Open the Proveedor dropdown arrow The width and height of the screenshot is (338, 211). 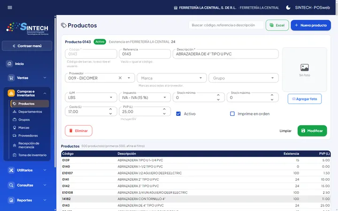pos(129,78)
